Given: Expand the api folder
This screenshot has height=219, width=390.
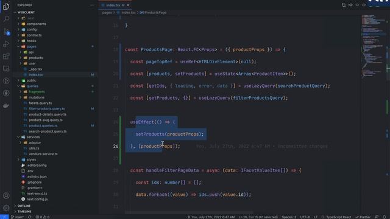Looking at the screenshot, I should tap(31, 52).
